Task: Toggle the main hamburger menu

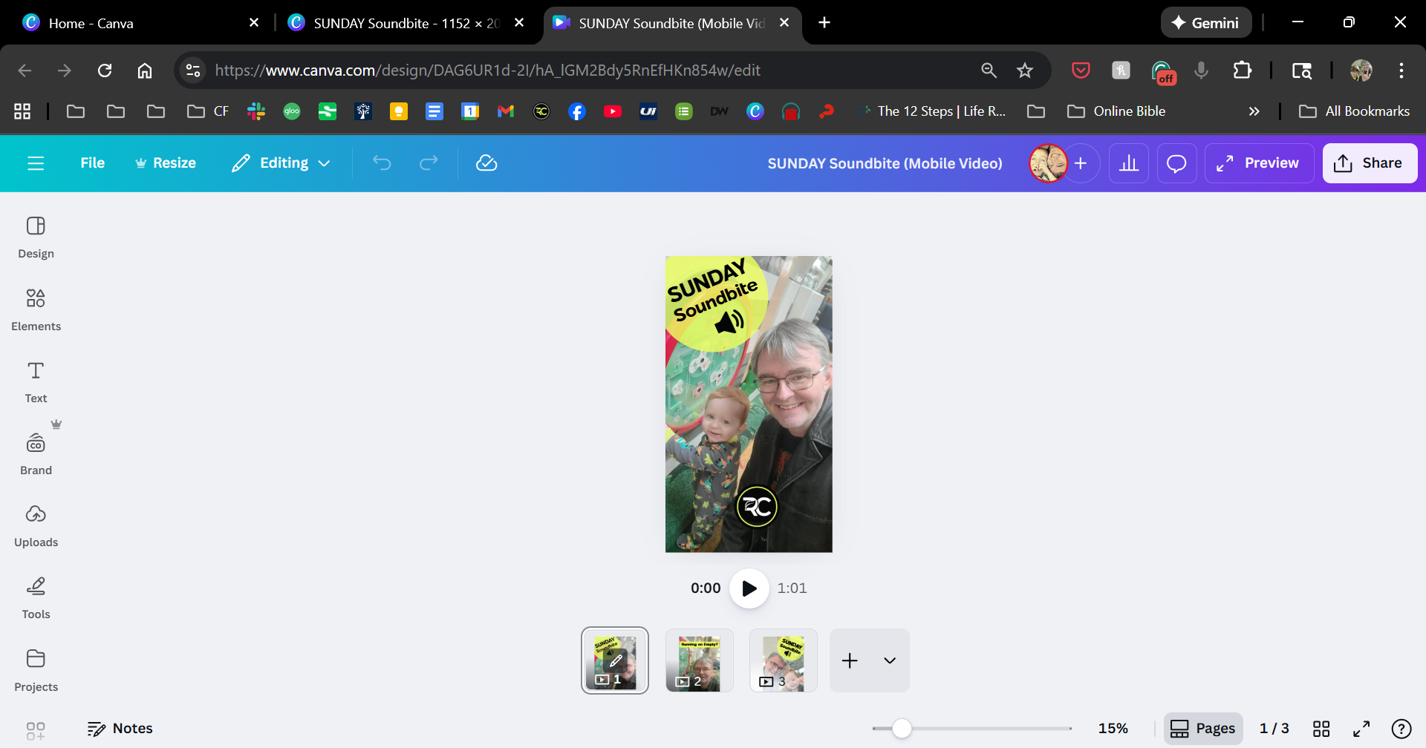Action: 36,163
